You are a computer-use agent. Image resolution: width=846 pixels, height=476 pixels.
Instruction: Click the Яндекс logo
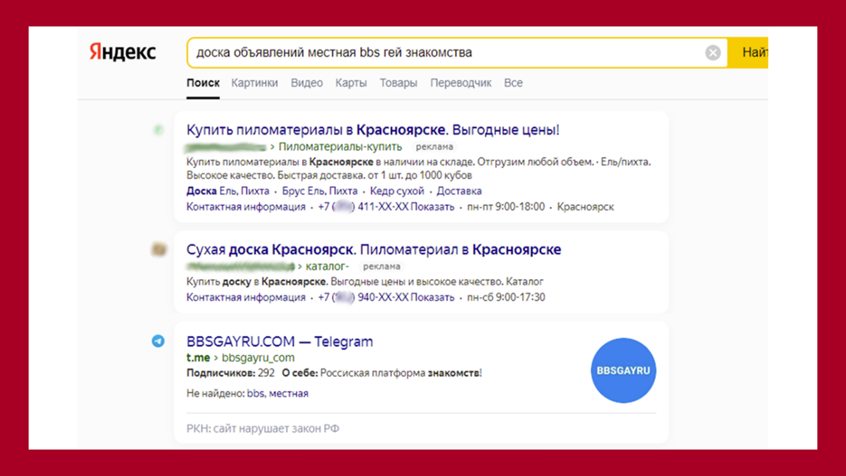tap(122, 52)
